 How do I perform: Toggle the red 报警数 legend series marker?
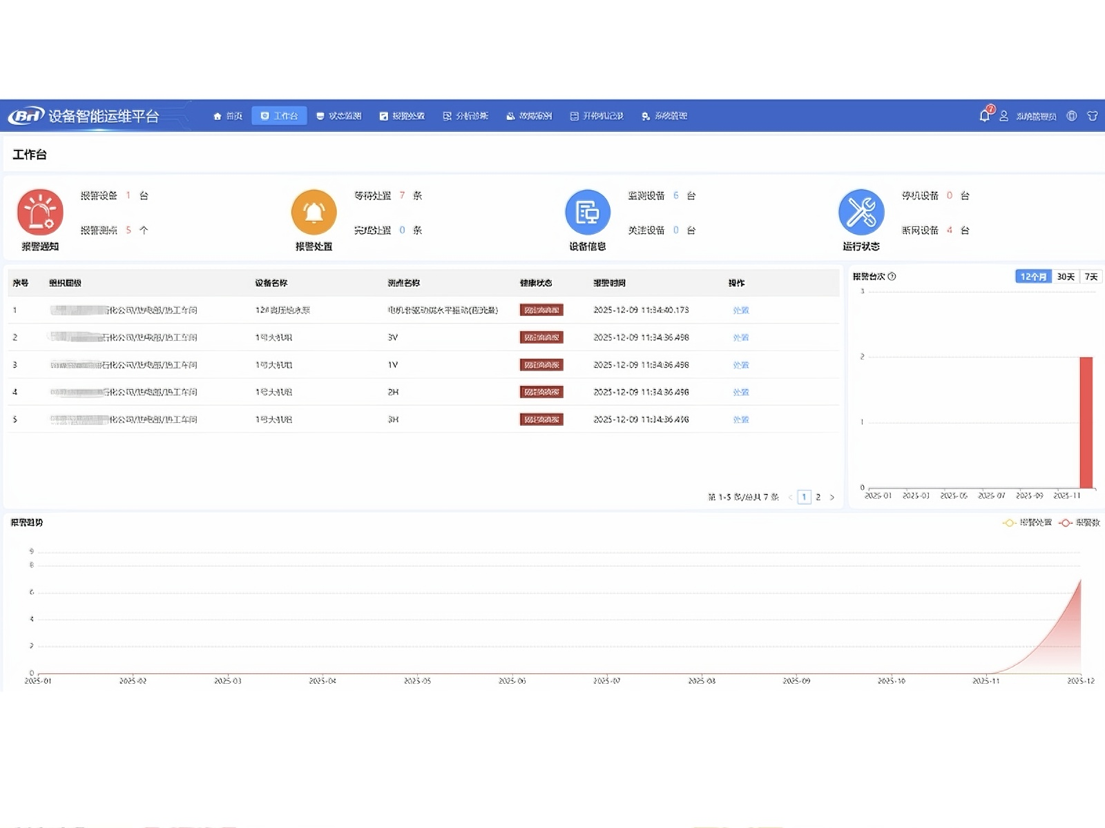pyautogui.click(x=1066, y=523)
